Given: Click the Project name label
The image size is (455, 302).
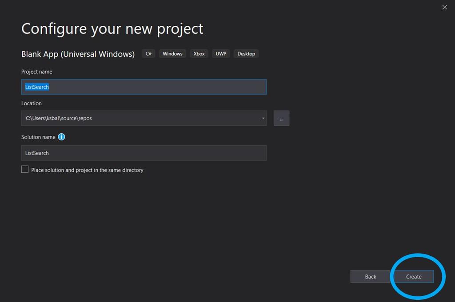Looking at the screenshot, I should coord(37,72).
